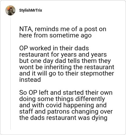Viewport: 126px width, 135px height.
Task: Click the line 'wont be inheriting the restaurant'
Action: (x=67, y=67)
